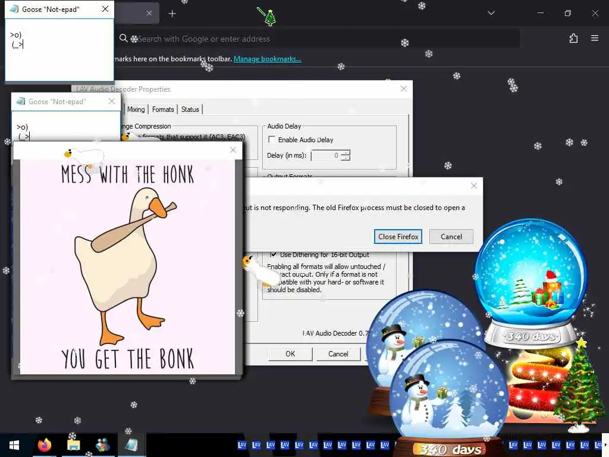Viewport: 609px width, 457px height.
Task: Open the Firefox extensions puzzle icon
Action: (573, 38)
